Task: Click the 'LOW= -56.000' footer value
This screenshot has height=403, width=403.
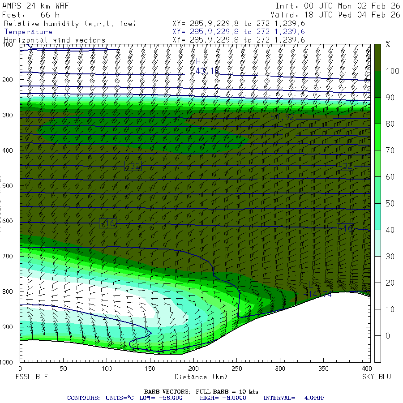Action: point(161,398)
